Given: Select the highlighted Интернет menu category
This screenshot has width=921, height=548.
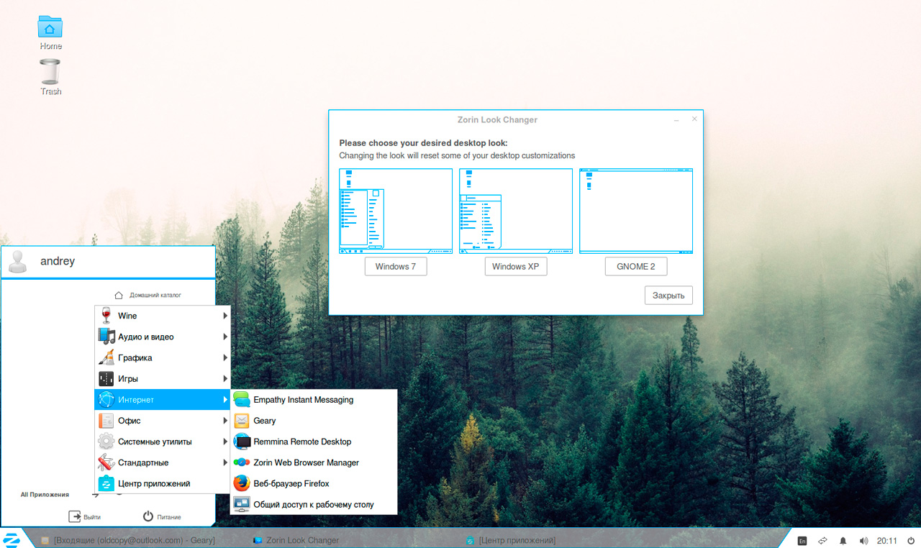Looking at the screenshot, I should [163, 400].
